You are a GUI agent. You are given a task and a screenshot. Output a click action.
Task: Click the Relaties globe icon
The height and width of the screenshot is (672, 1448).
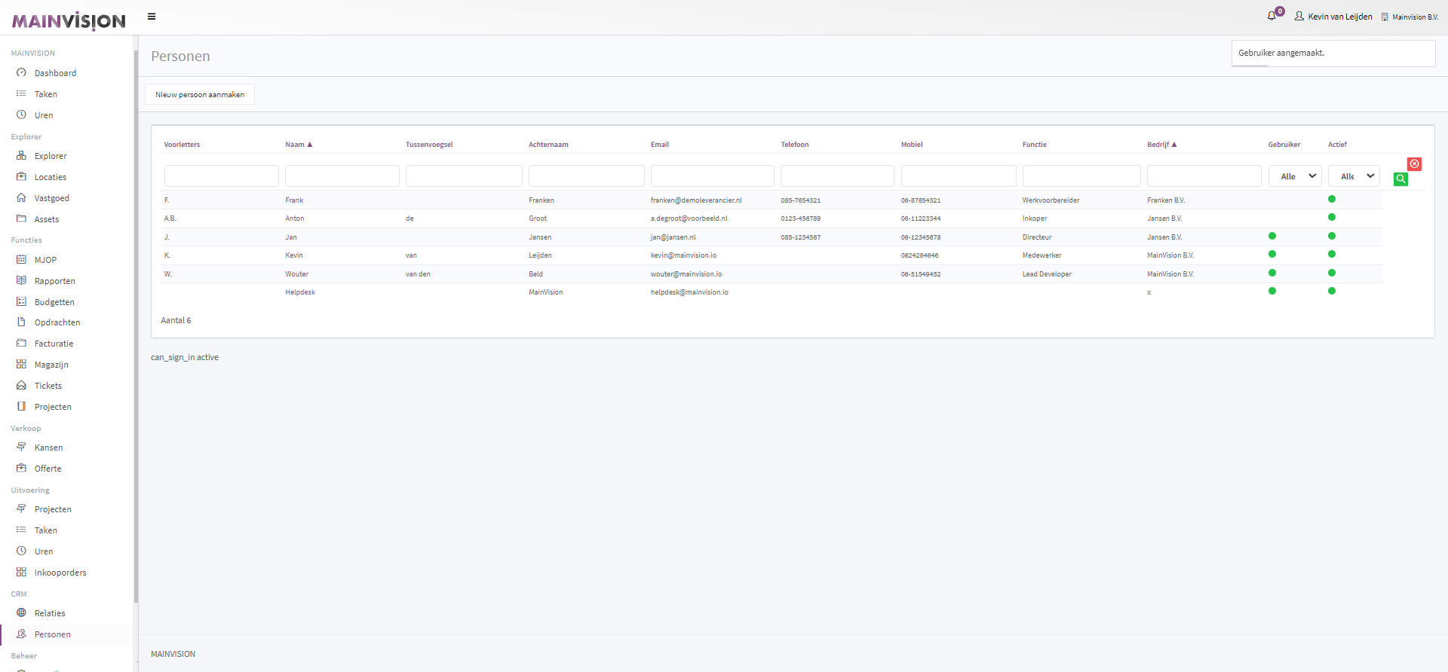[21, 613]
